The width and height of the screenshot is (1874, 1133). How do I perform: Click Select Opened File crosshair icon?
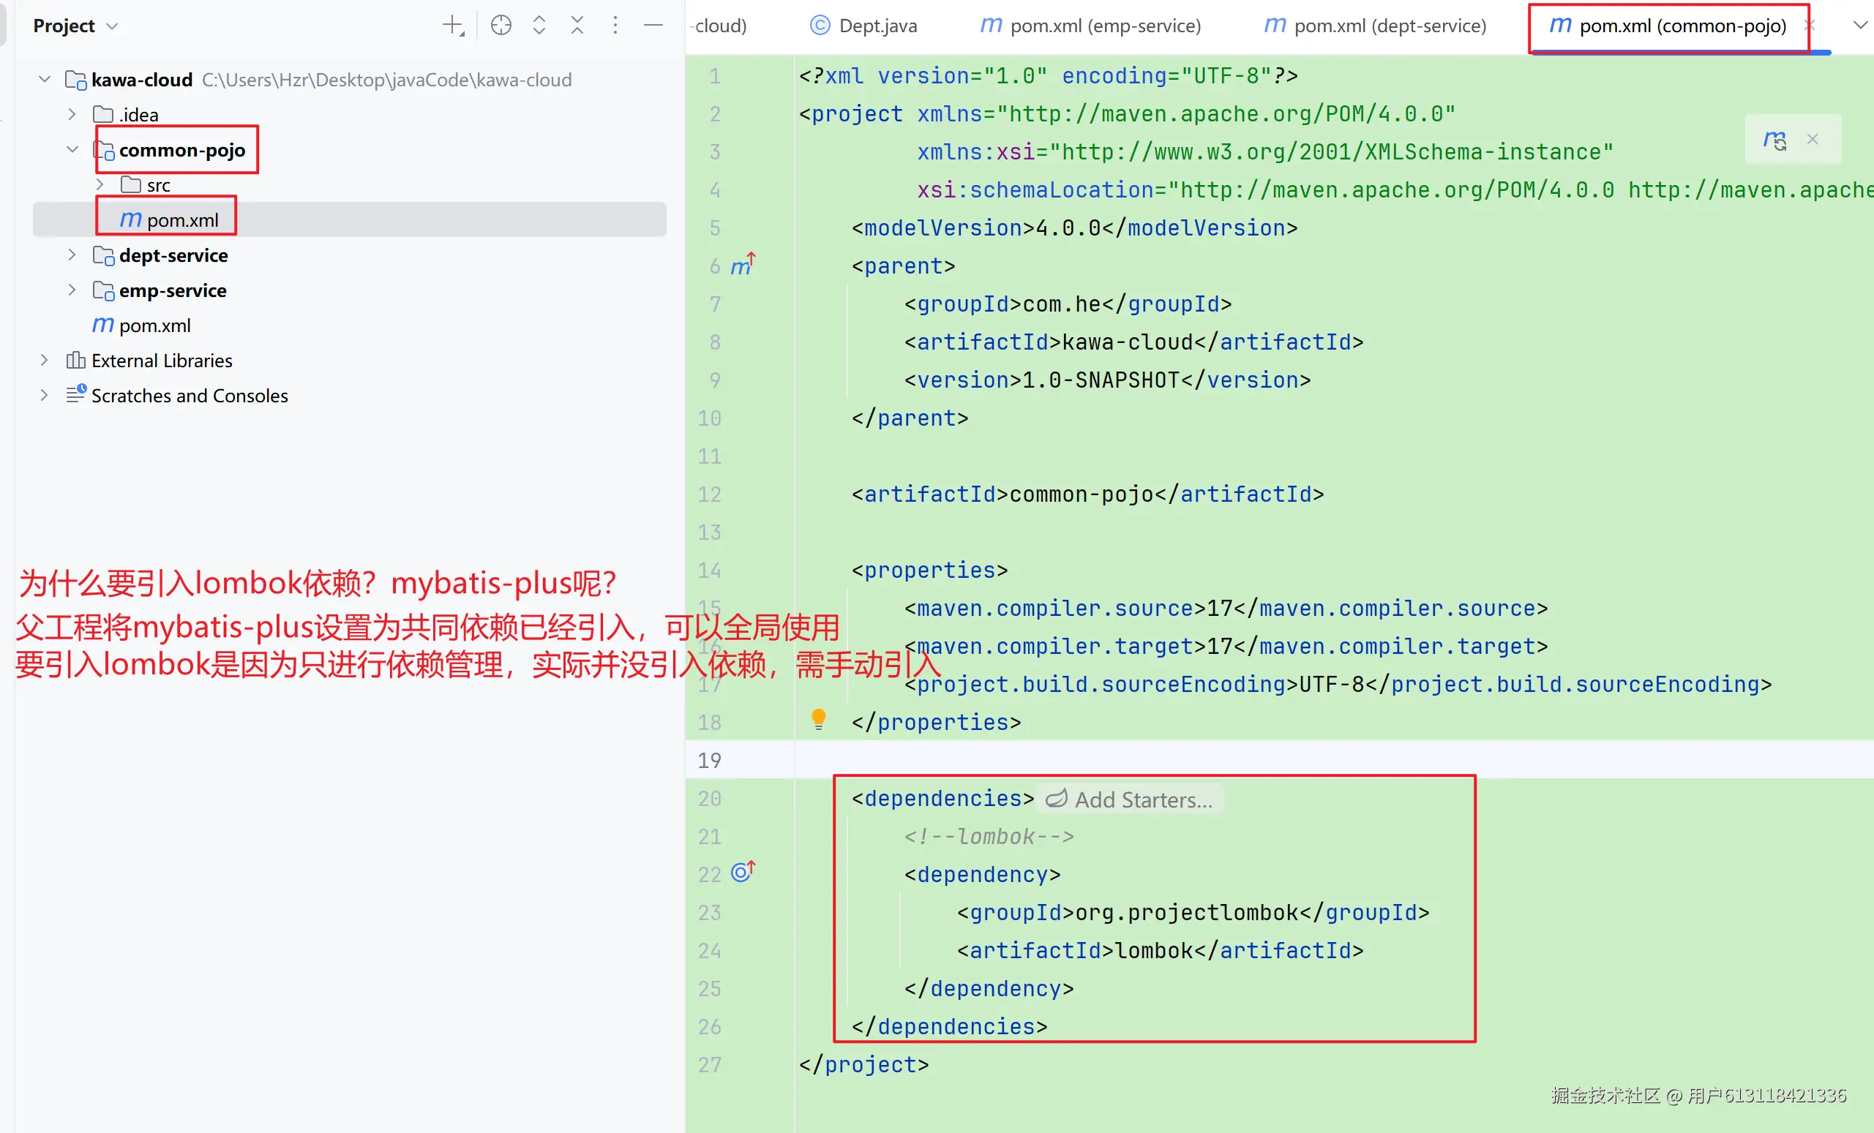click(x=501, y=26)
